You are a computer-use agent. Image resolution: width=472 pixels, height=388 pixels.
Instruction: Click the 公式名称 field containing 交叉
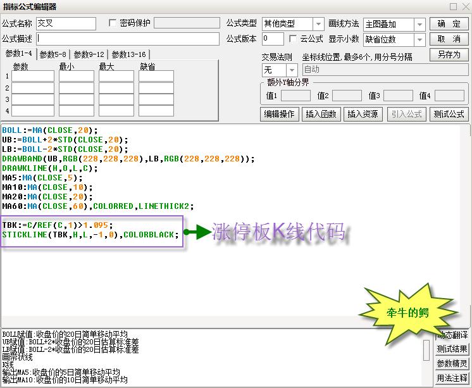coord(66,24)
